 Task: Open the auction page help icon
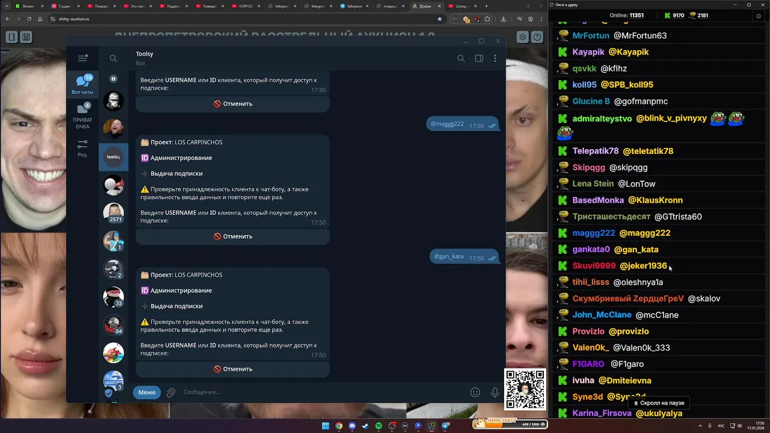pos(537,37)
